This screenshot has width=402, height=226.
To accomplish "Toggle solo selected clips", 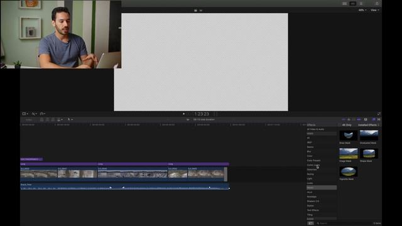I will [x=354, y=119].
